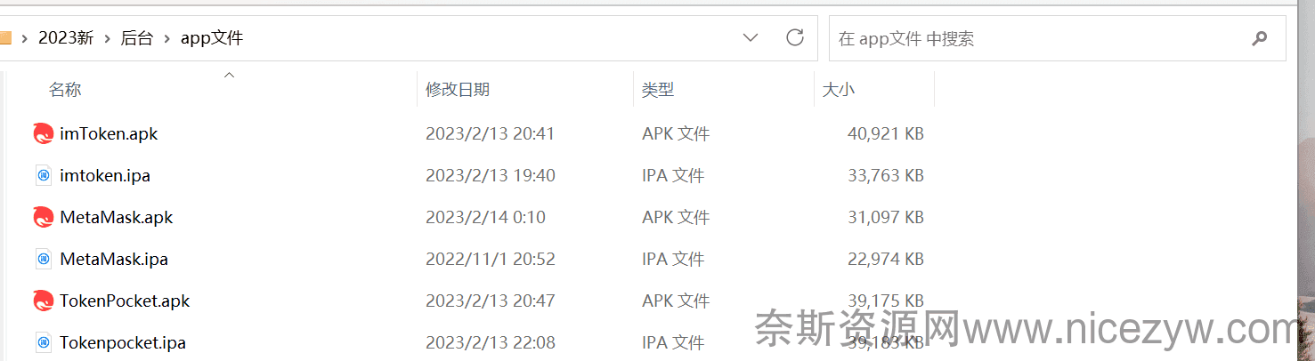The height and width of the screenshot is (361, 1315).
Task: Click the IPA 文件 type of Tokenpocket.ipa
Action: 673,342
